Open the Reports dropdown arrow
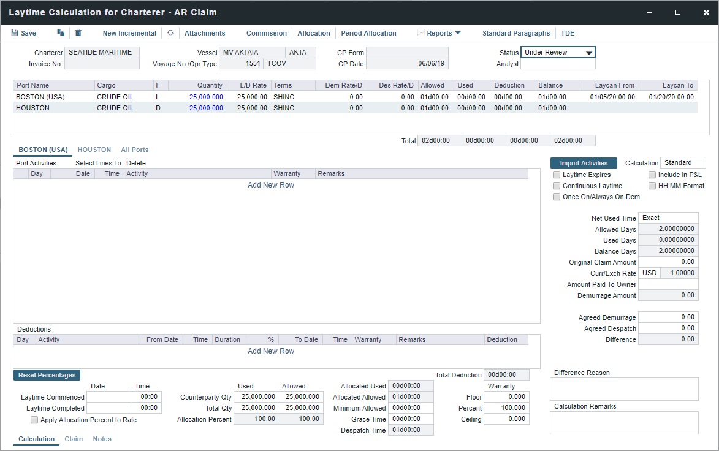 click(x=458, y=33)
